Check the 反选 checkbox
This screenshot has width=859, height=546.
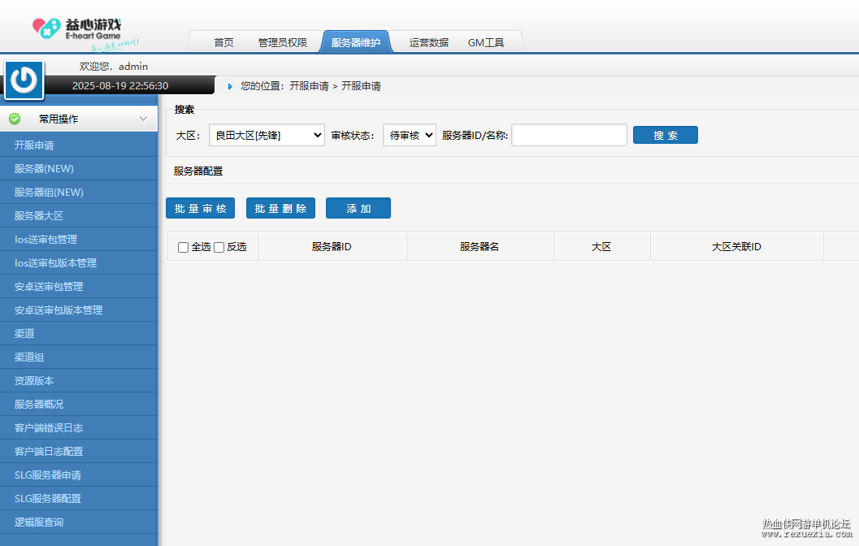219,248
